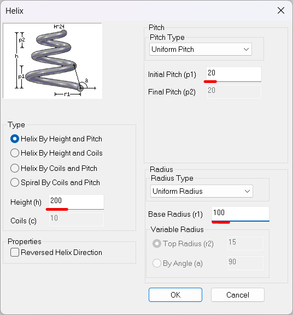The width and height of the screenshot is (293, 315).
Task: Click the Top Radius (r2) radio button
Action: click(157, 243)
